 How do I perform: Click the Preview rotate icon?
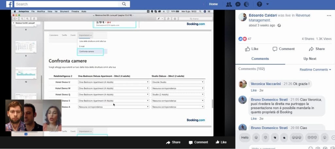click(168, 19)
